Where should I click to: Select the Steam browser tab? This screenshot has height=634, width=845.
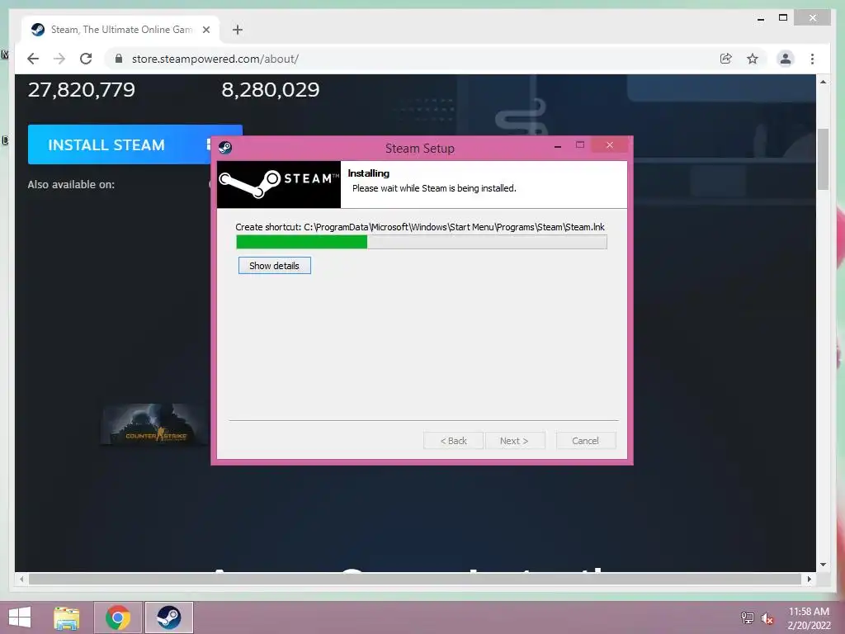(121, 30)
